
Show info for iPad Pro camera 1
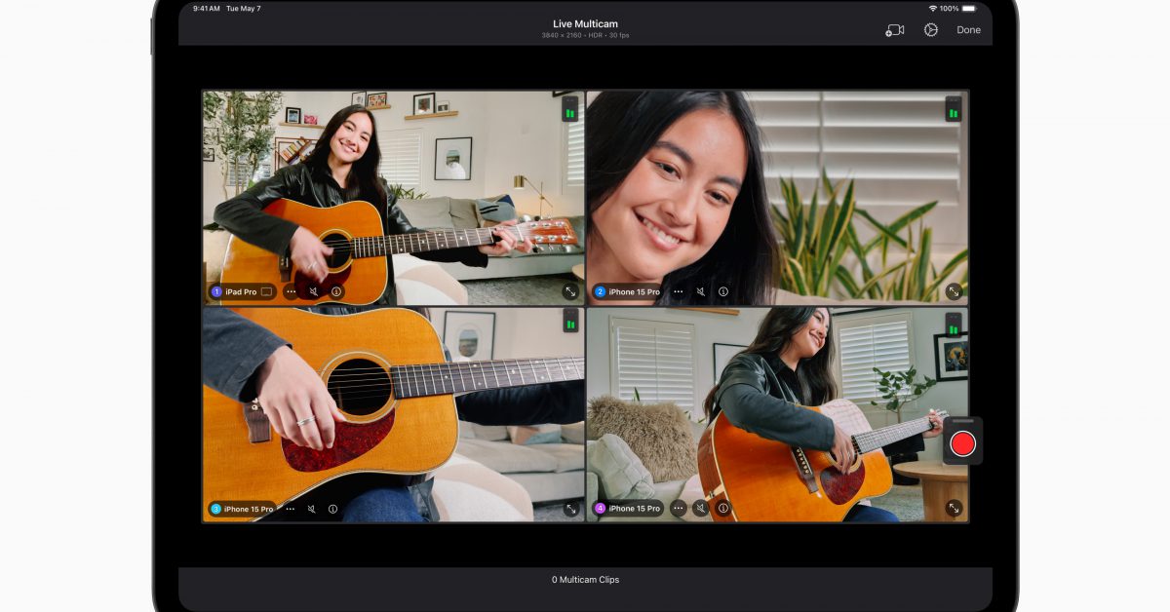[336, 291]
